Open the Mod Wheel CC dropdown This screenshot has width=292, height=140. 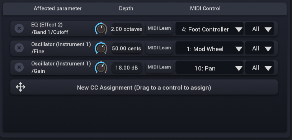click(x=209, y=48)
